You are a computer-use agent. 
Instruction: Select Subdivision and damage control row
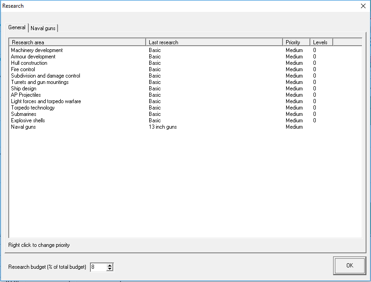(x=46, y=76)
